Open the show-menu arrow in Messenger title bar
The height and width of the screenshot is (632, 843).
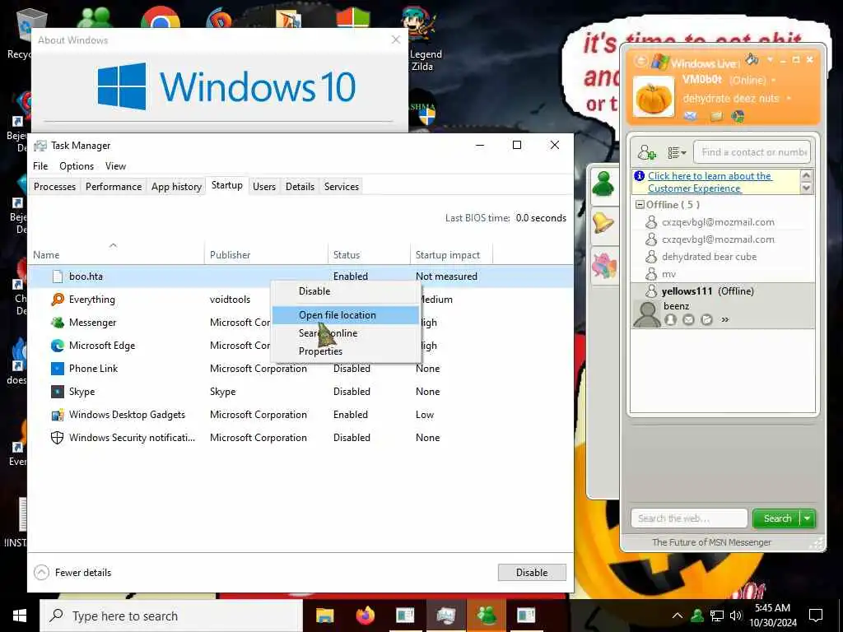770,59
